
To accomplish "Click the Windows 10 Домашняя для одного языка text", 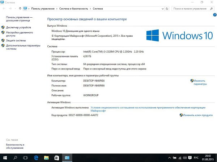I will (76, 31).
